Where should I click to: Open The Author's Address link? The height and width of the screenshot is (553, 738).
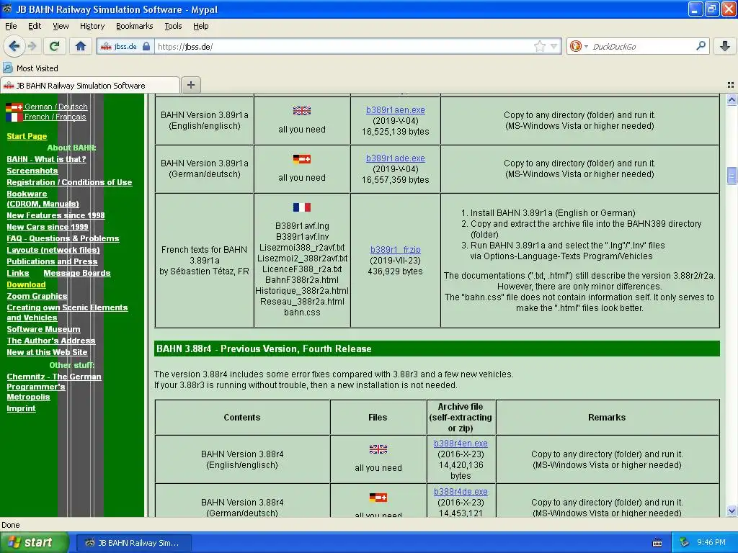[x=51, y=341]
